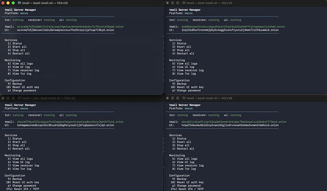Click '6) View UI log' in bob window
The height and width of the screenshot is (191, 327).
click(183, 67)
